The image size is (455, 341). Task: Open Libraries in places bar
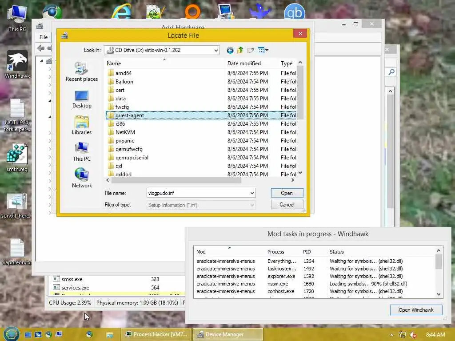pos(82,125)
